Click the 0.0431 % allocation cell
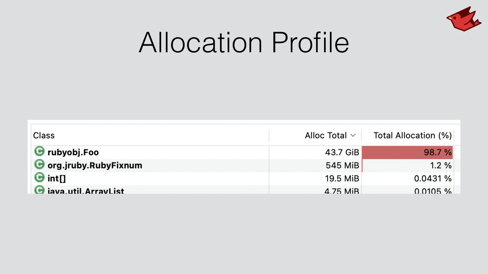This screenshot has width=488, height=274. [433, 179]
